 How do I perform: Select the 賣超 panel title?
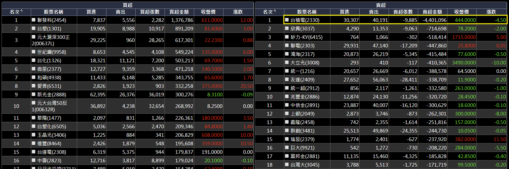point(381,5)
